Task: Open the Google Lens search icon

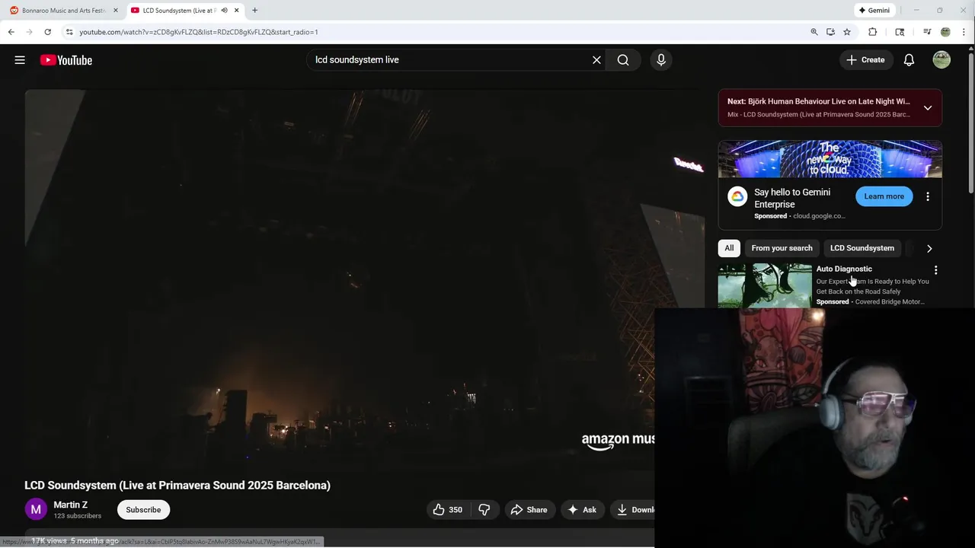Action: coord(900,32)
